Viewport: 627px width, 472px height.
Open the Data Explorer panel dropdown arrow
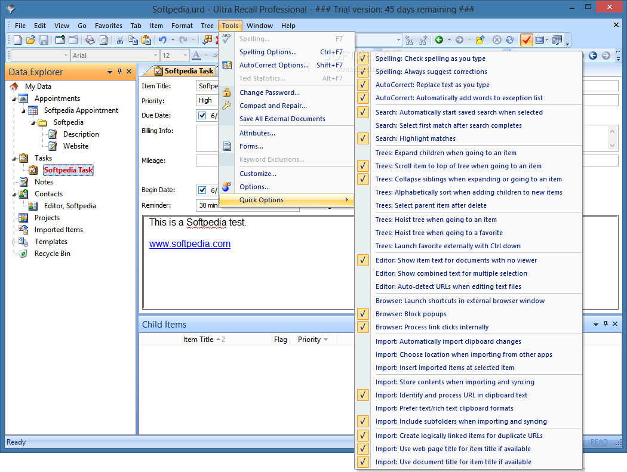[109, 72]
